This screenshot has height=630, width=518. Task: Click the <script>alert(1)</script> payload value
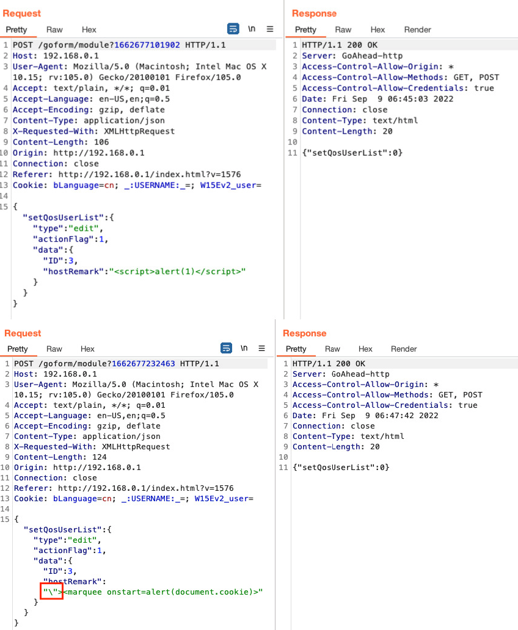click(177, 271)
